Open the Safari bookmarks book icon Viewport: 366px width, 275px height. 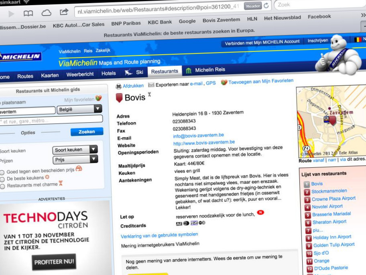[28, 13]
